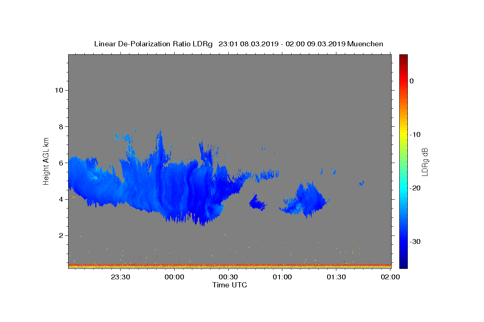Click colorbar value -10
Screen dimensions: 484x322
[x=415, y=134]
